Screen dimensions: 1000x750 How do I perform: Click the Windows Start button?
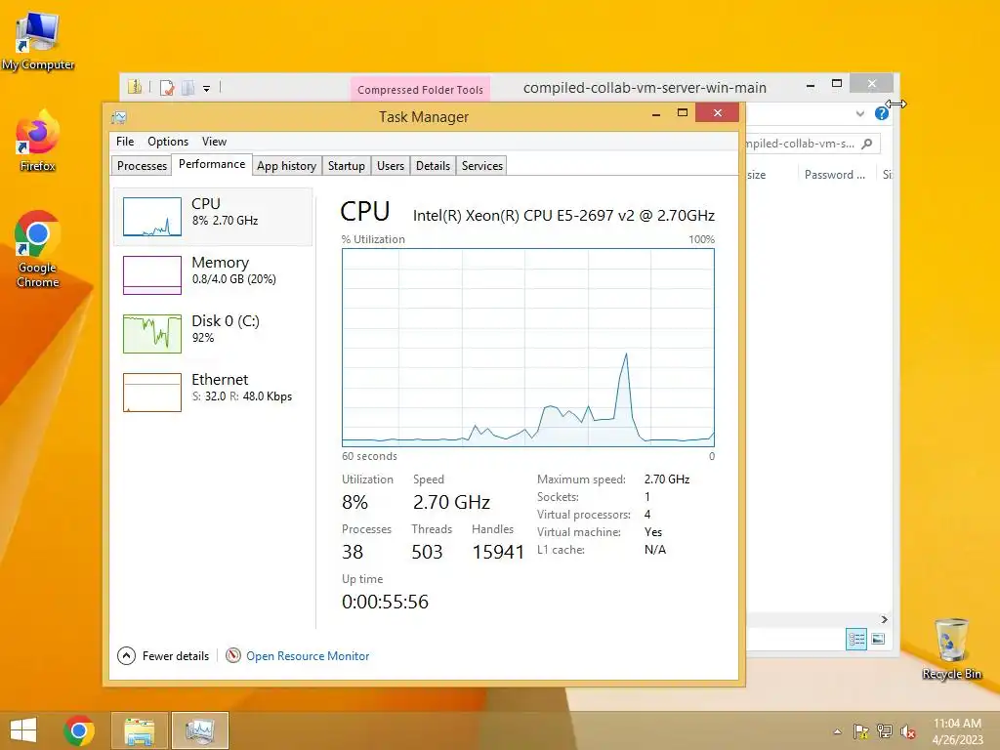click(x=23, y=730)
